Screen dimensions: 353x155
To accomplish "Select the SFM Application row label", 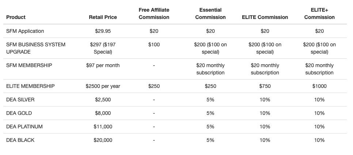I will pyautogui.click(x=25, y=31).
